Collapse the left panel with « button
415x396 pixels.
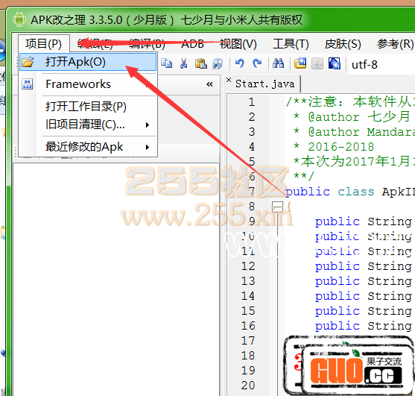pyautogui.click(x=209, y=84)
